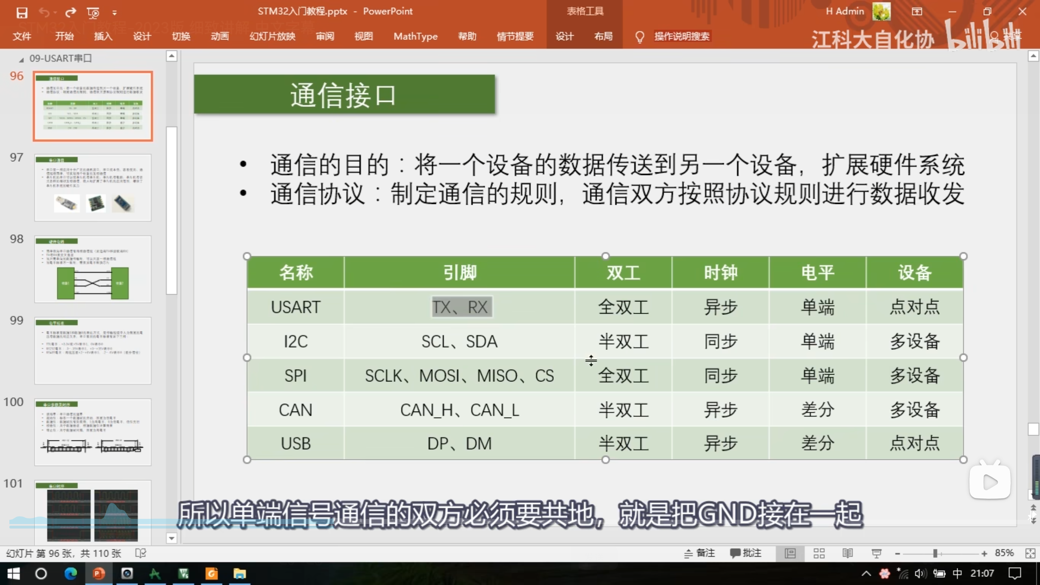
Task: Open the 插入 ribbon tab
Action: click(103, 37)
